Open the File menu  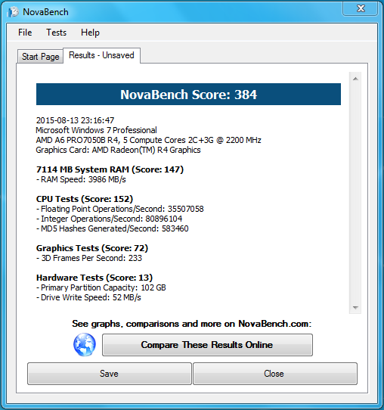pos(25,33)
